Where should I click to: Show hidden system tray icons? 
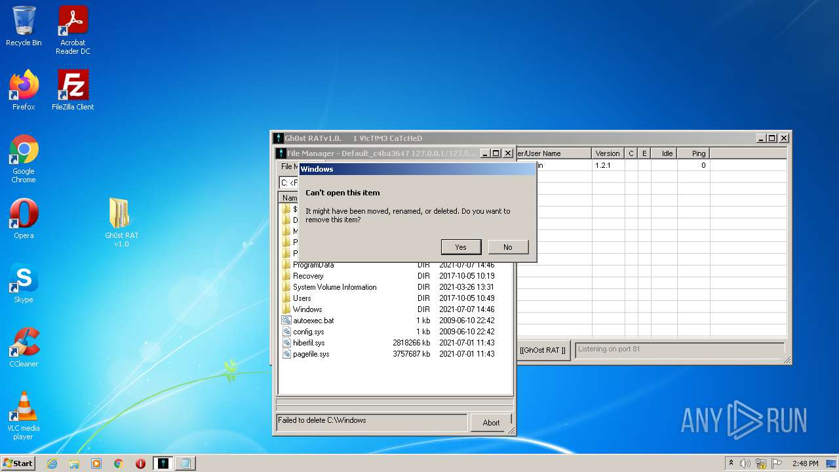[731, 463]
